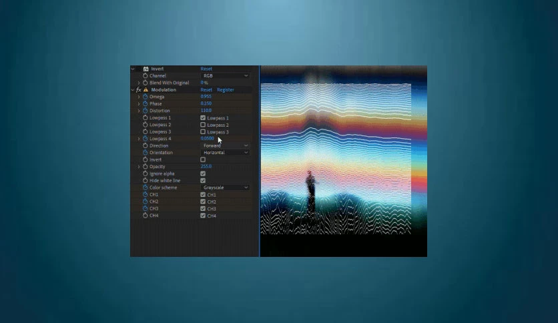The width and height of the screenshot is (558, 323).
Task: Click the Invert effect preset icon
Action: [146, 69]
